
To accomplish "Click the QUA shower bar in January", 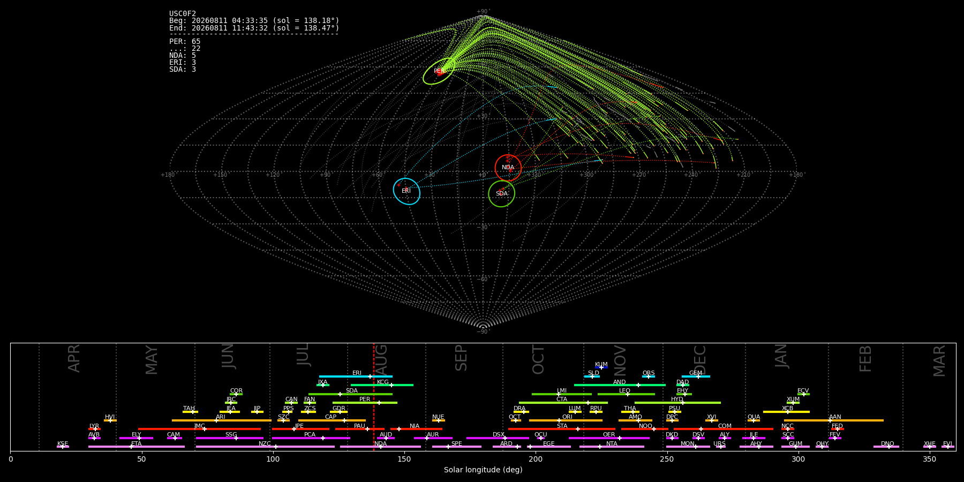I will click(754, 420).
